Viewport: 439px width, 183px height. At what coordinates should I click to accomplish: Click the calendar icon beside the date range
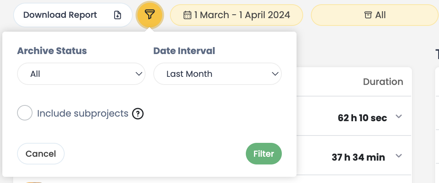(x=187, y=15)
